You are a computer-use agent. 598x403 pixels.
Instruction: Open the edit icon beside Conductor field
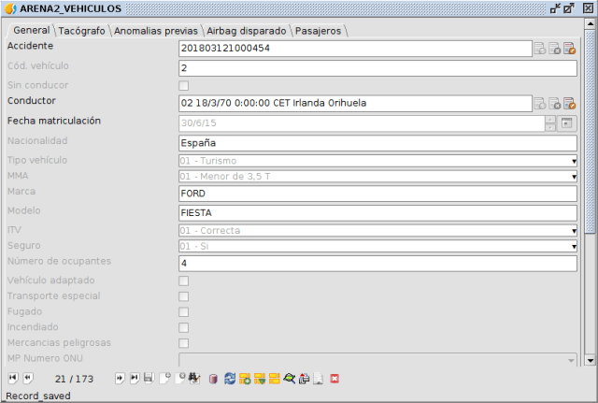point(569,104)
